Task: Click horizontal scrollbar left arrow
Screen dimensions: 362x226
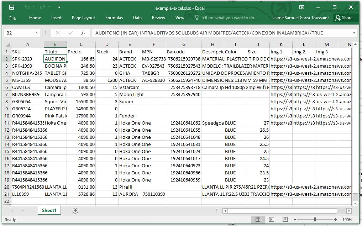Action: click(225, 211)
